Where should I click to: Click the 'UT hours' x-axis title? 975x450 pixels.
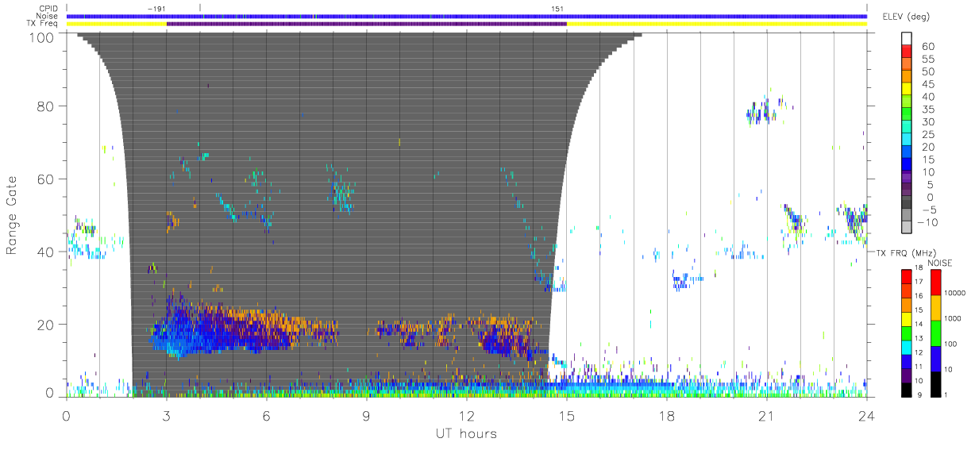[465, 433]
